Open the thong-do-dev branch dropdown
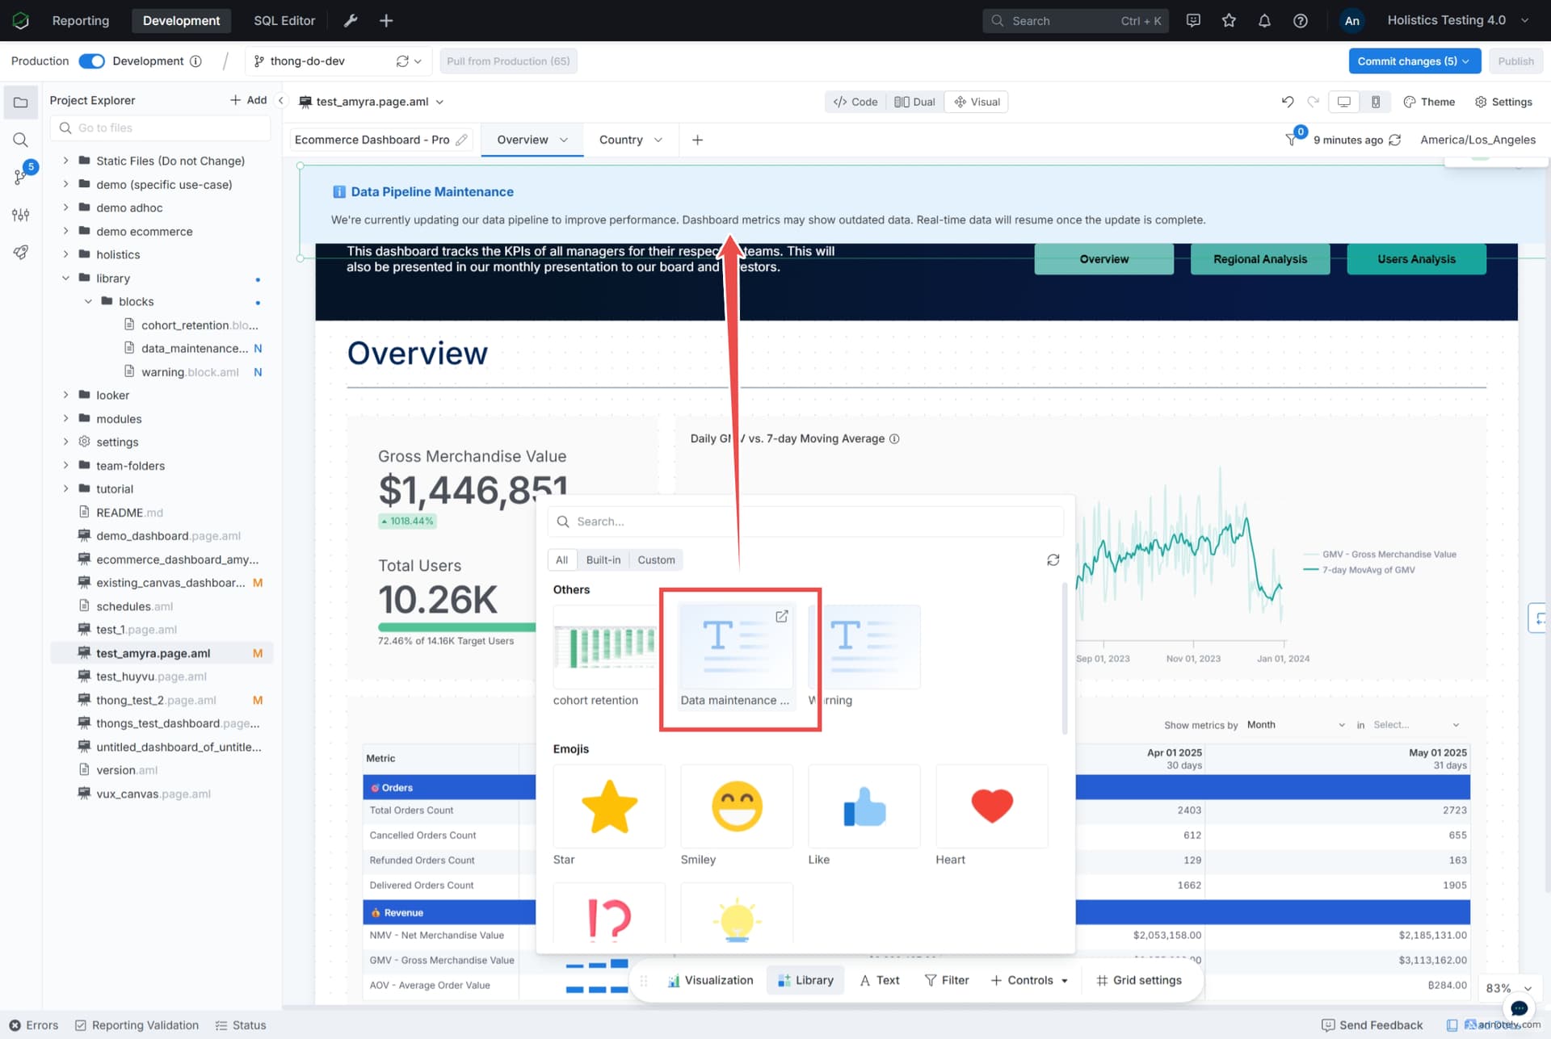The width and height of the screenshot is (1551, 1039). 338,61
